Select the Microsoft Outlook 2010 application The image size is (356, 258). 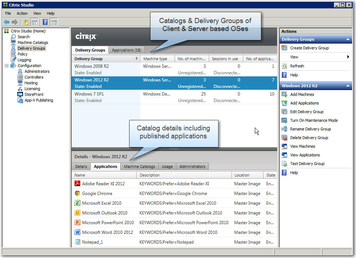pos(174,213)
